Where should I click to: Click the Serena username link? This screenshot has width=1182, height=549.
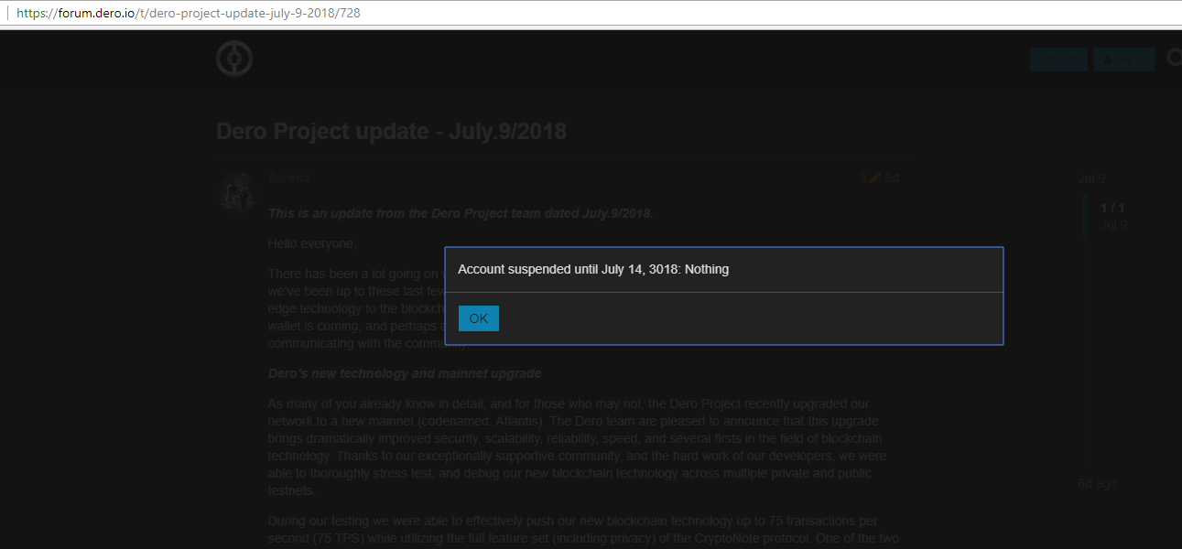coord(289,178)
